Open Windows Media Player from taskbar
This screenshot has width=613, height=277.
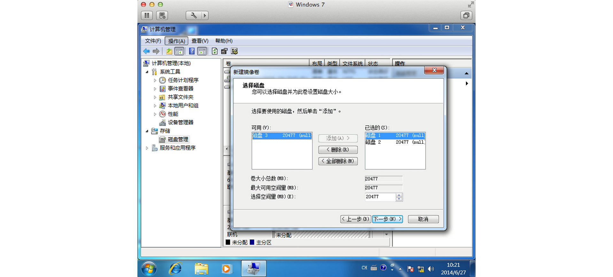tap(226, 269)
